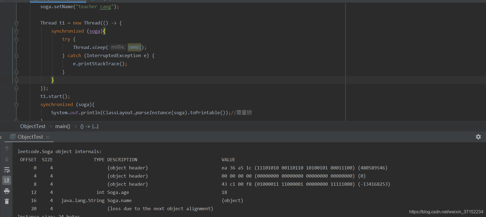
Task: Click the (object) value in Soga.name row
Action: (x=233, y=200)
